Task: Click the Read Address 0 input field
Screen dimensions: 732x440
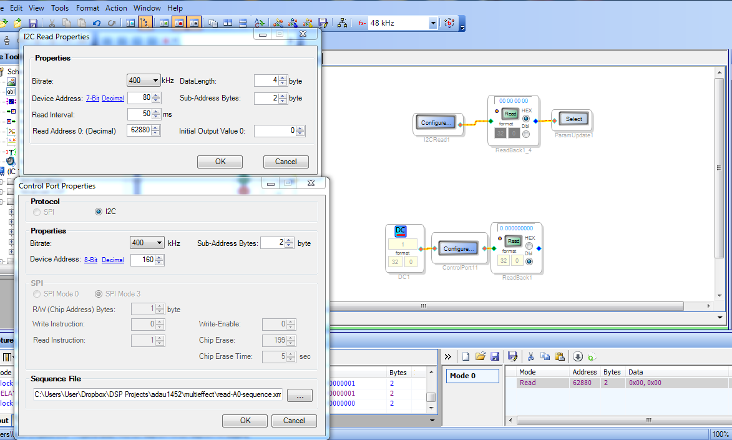Action: [139, 130]
